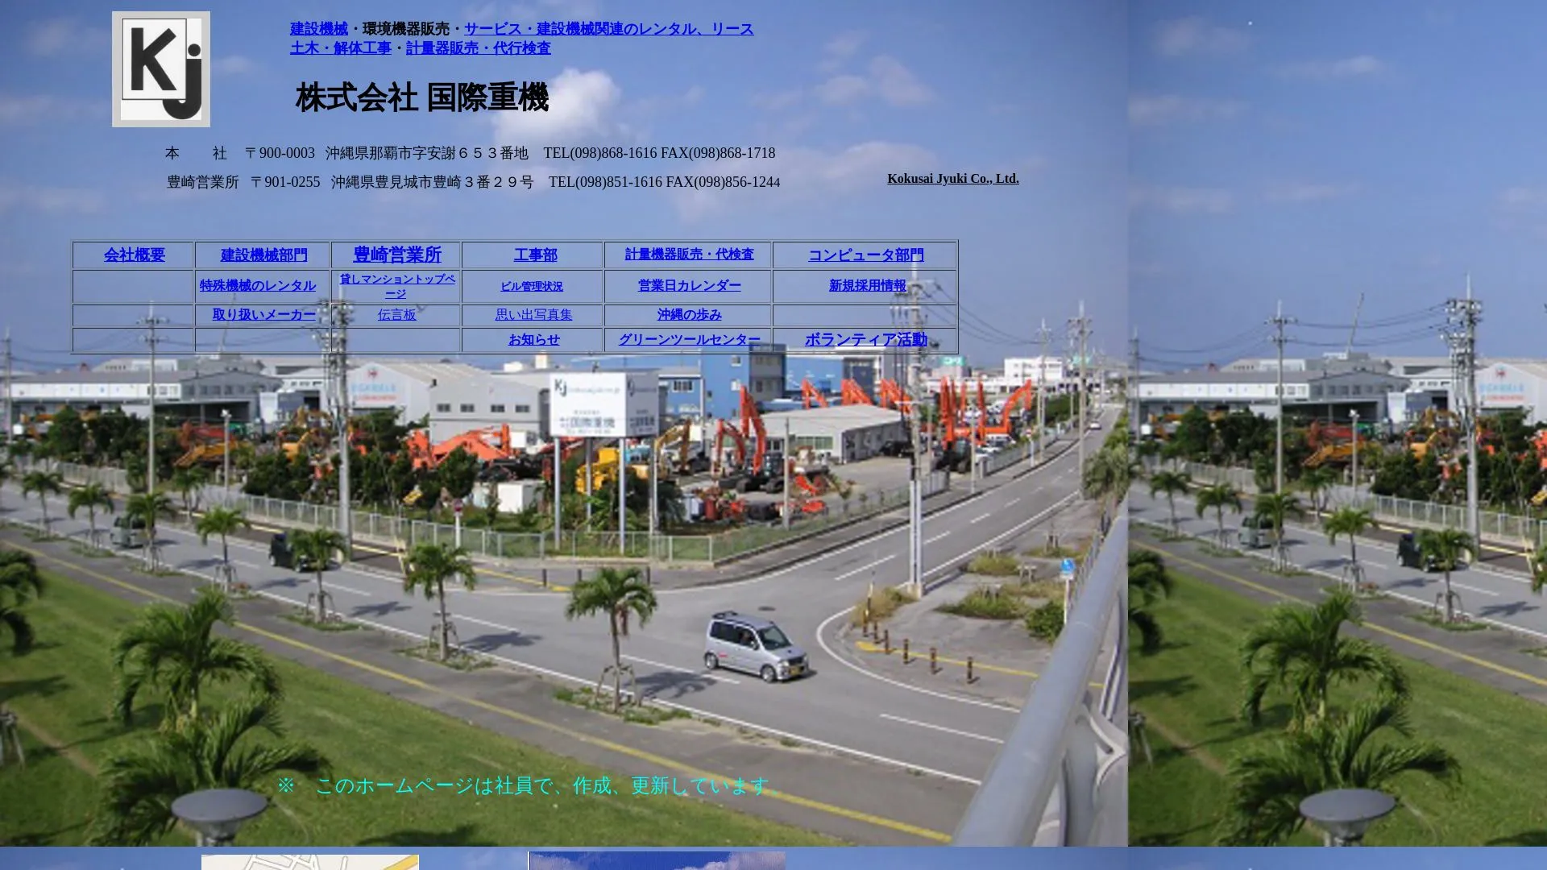Open グリーンツールセンター link
The image size is (1547, 870).
[690, 340]
